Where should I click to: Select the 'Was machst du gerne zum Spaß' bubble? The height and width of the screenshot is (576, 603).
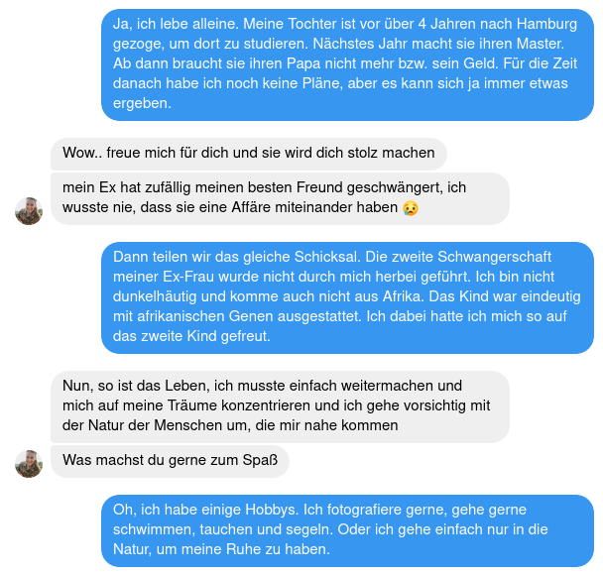[x=170, y=461]
